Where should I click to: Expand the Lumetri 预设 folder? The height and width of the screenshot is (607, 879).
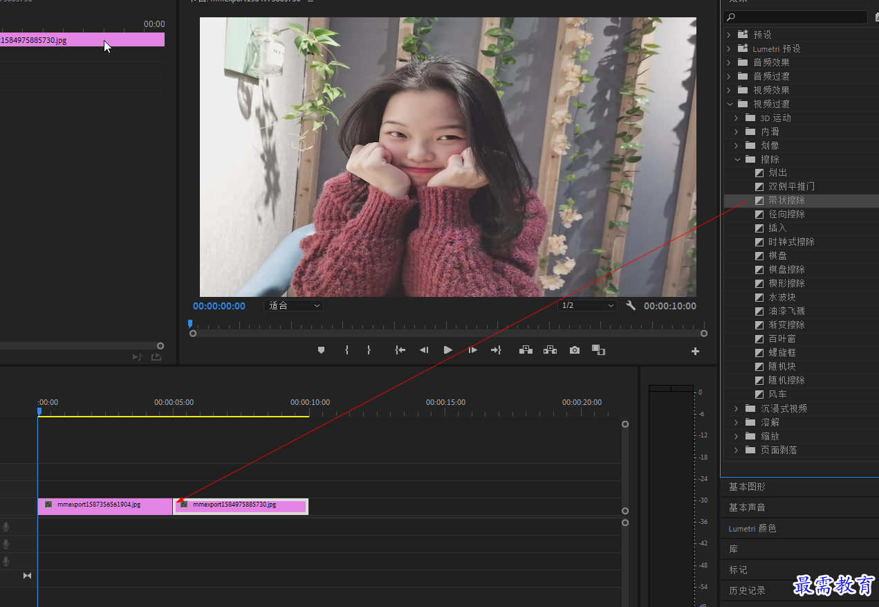coord(728,48)
